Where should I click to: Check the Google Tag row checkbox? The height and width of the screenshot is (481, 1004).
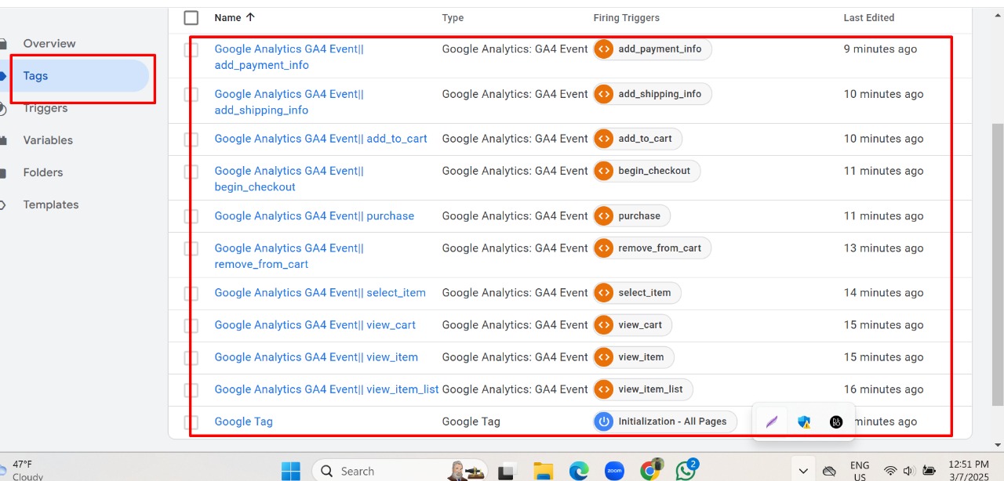pyautogui.click(x=191, y=422)
